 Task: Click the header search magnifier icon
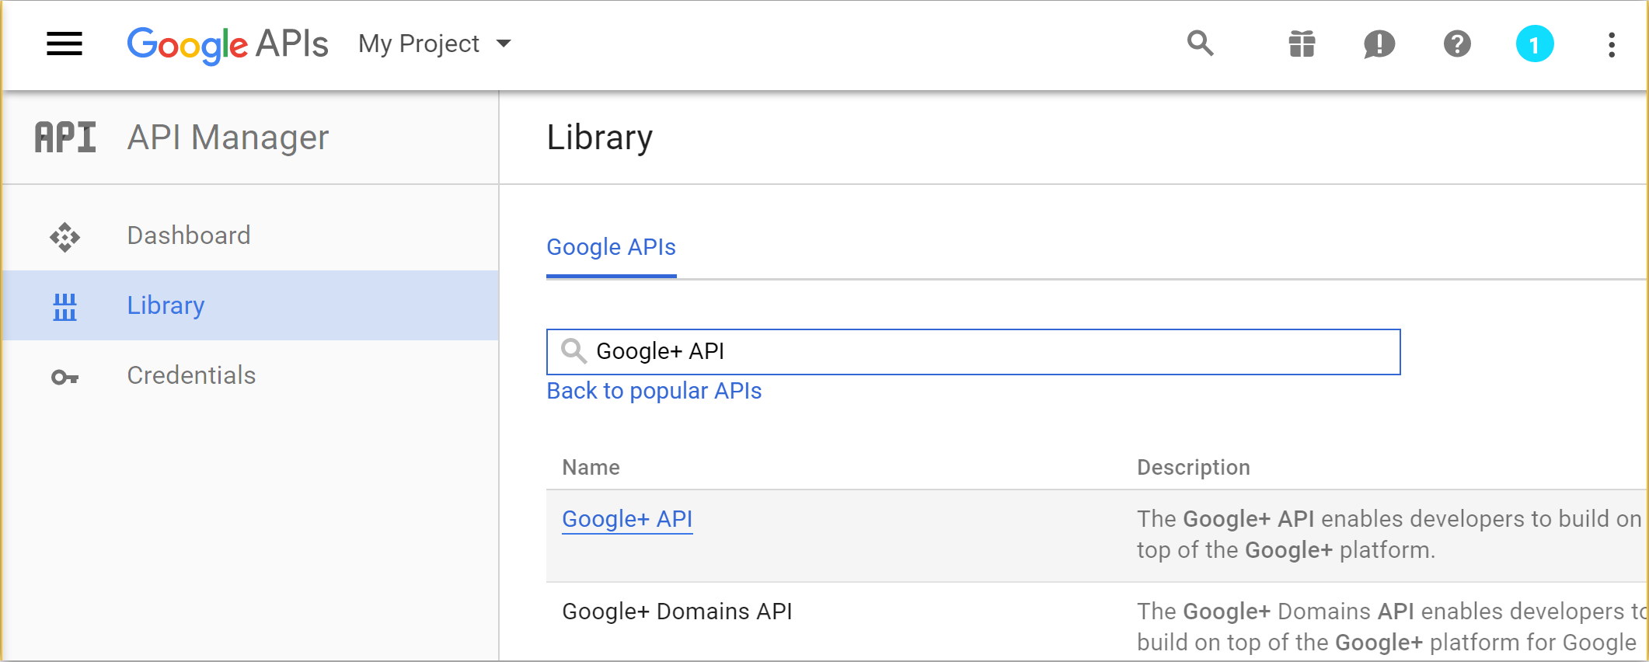coord(1200,44)
